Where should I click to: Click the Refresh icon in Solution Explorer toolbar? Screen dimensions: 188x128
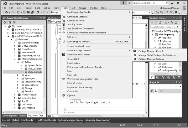[x=176, y=23]
